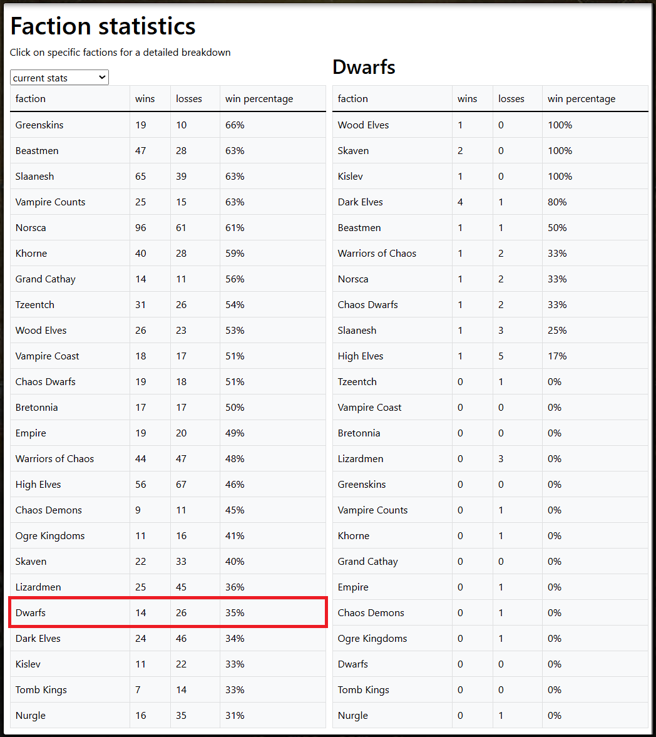Click the 66% win percentage cell
The width and height of the screenshot is (656, 737).
tap(273, 125)
